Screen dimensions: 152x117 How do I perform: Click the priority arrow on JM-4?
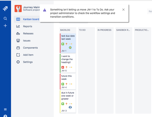[66, 84]
